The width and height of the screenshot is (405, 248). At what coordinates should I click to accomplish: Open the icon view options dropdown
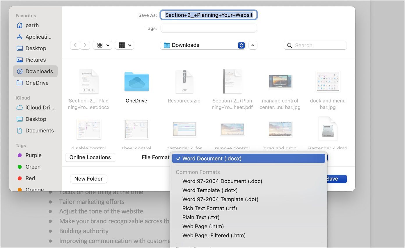(102, 45)
